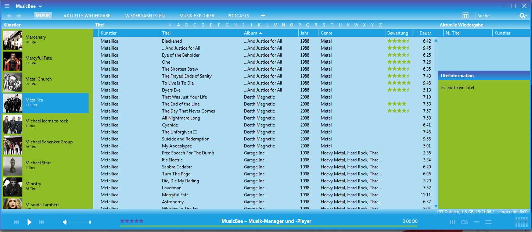Jump to letter S in the alphabet bar
This screenshot has height=232, width=532.
point(324,25)
